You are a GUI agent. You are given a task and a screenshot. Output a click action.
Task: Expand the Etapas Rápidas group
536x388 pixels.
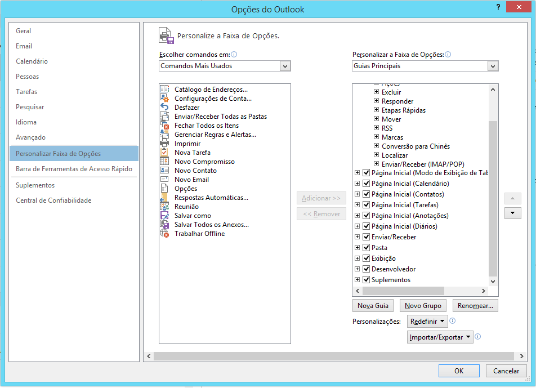376,110
